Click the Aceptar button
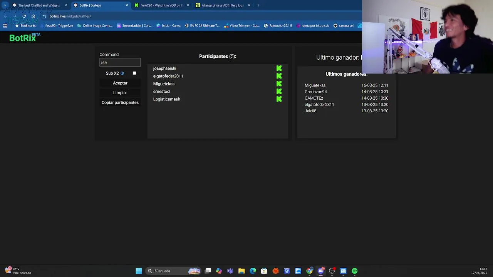 [120, 83]
